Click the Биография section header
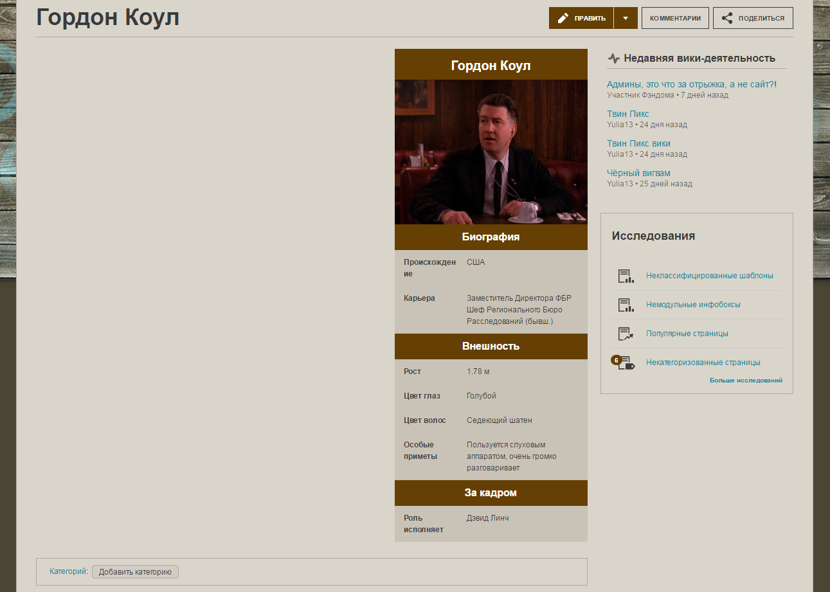Viewport: 830px width, 592px height. 491,237
